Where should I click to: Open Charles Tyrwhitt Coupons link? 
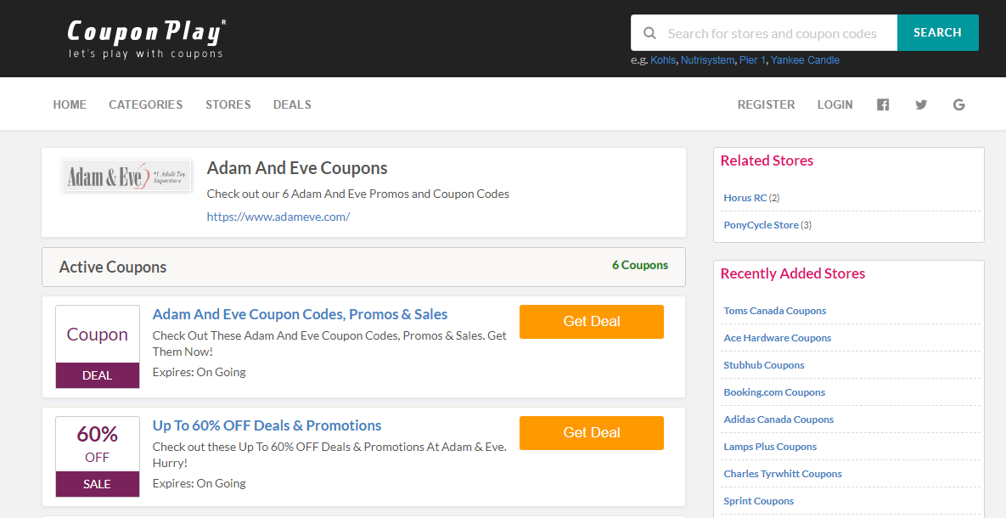(x=783, y=474)
